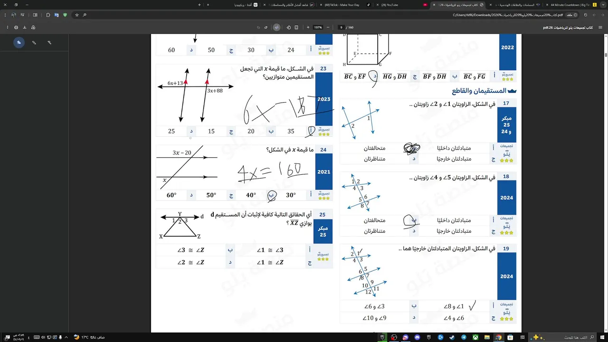
Task: Go back to previous page
Action: tap(602, 15)
